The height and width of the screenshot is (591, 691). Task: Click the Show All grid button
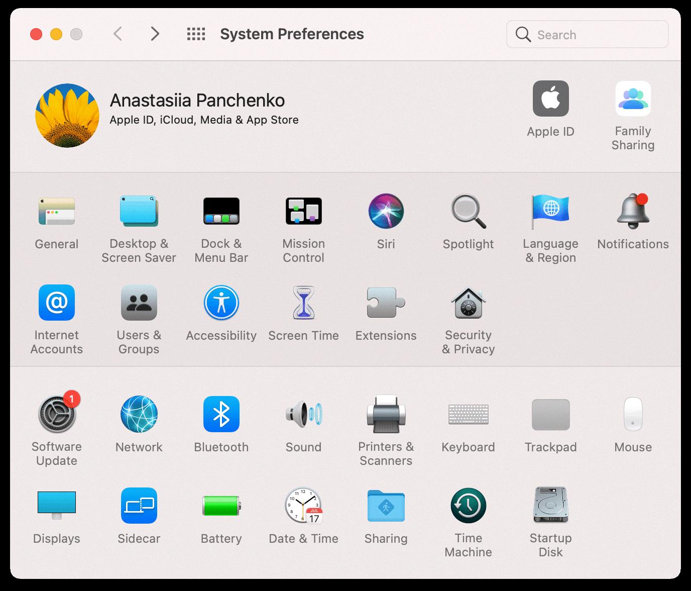(196, 34)
